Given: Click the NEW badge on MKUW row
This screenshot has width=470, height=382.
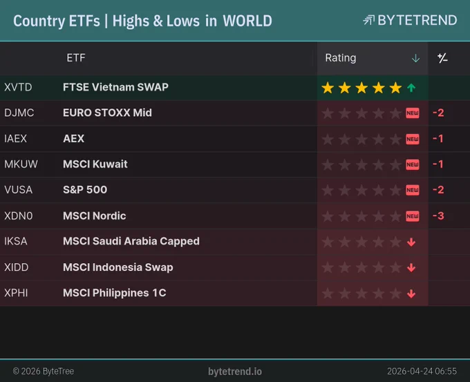Looking at the screenshot, I should (x=413, y=164).
